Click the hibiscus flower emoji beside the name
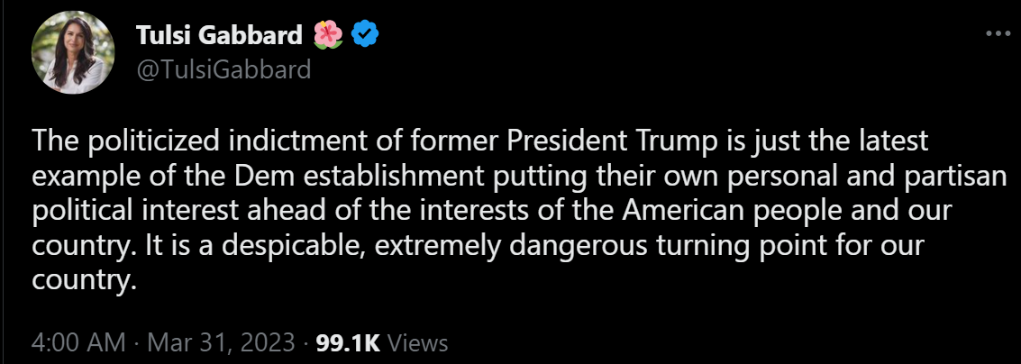Image resolution: width=1021 pixels, height=364 pixels. 328,35
